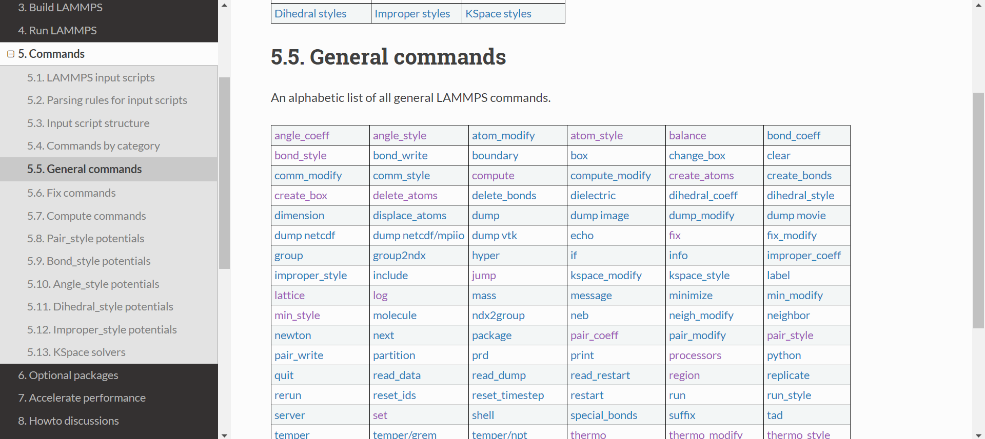Open the dihedral_style command link

[x=800, y=196]
